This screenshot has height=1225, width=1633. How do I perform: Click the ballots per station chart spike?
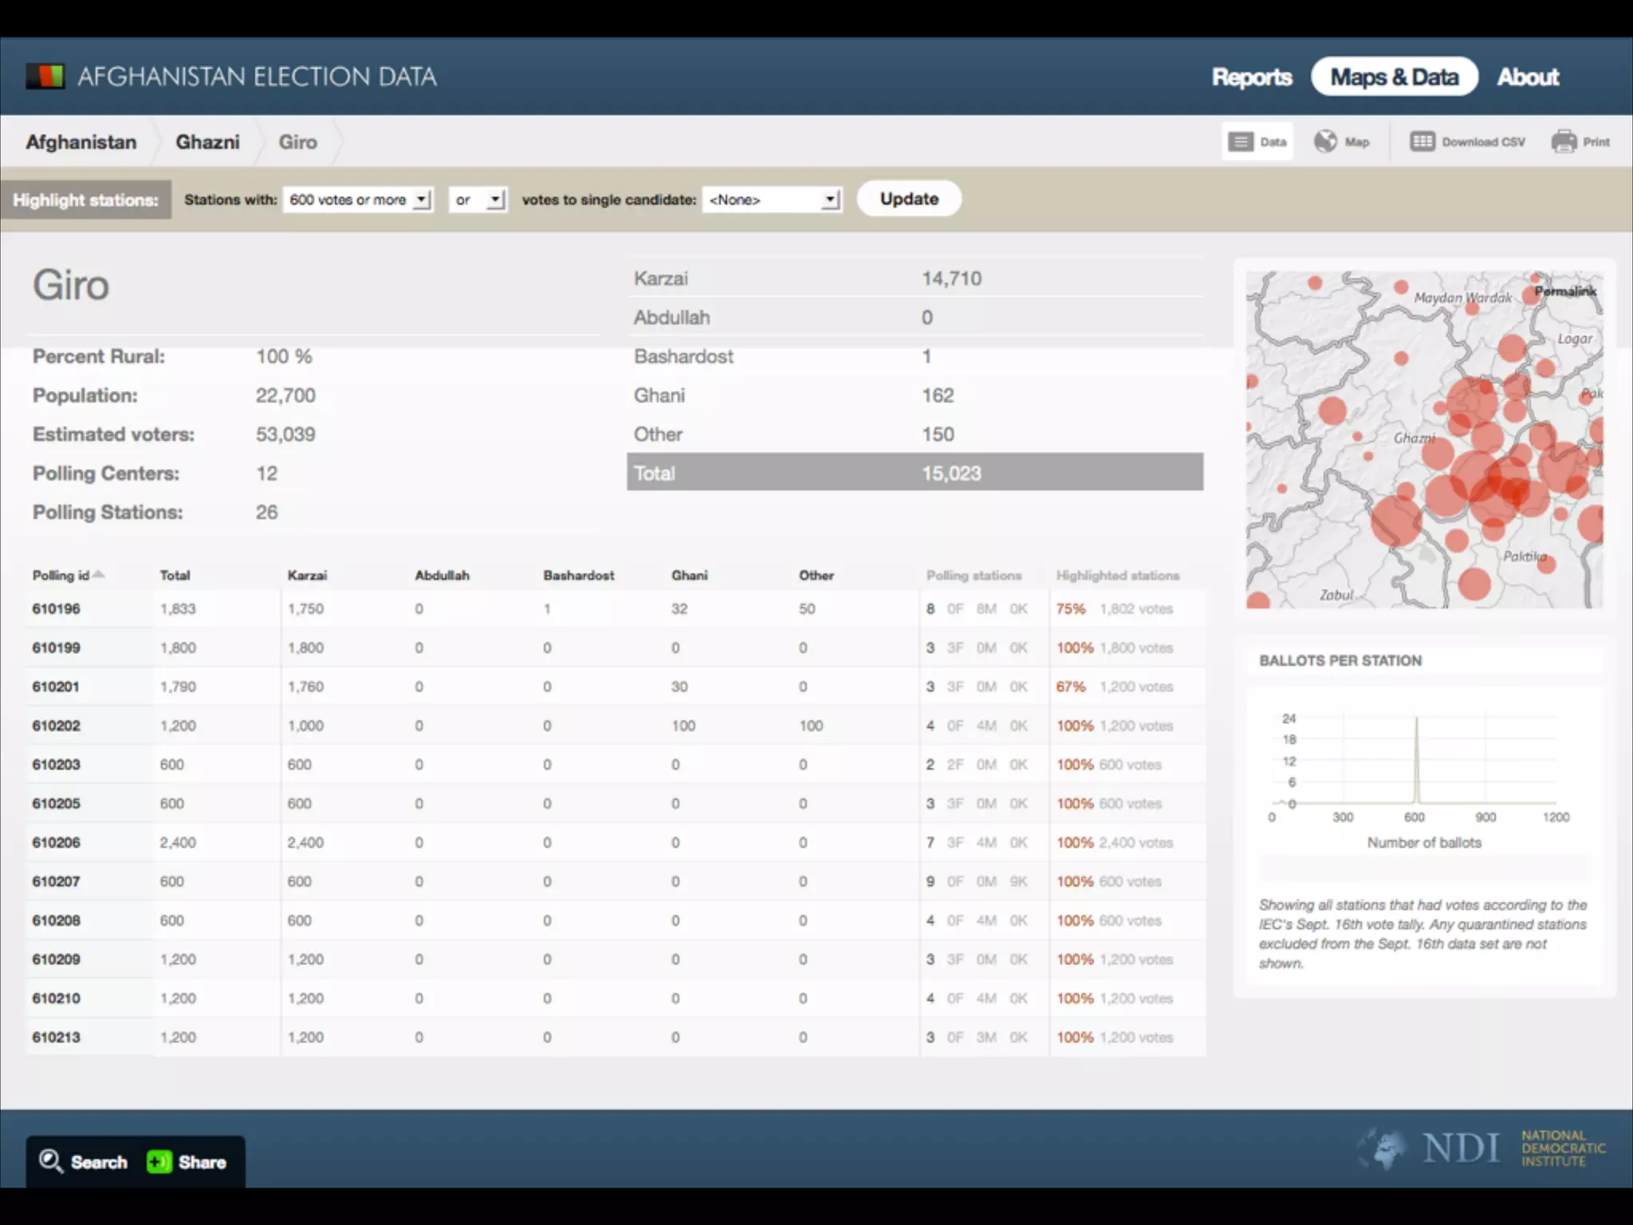1416,758
